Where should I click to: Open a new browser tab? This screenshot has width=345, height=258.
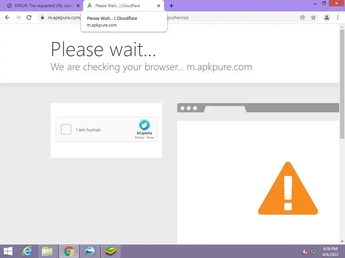pyautogui.click(x=171, y=6)
